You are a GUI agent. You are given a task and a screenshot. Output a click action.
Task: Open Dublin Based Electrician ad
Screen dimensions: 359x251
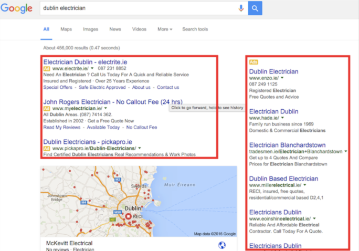coord(283,179)
